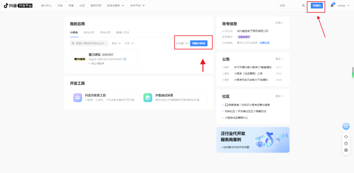Open the 支持与服务 header dropdown
Viewport: 354px width, 173px height.
[x=115, y=6]
